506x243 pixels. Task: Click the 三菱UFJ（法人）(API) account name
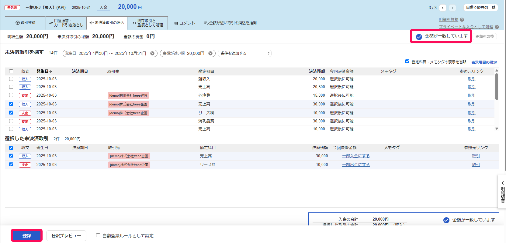(x=46, y=8)
